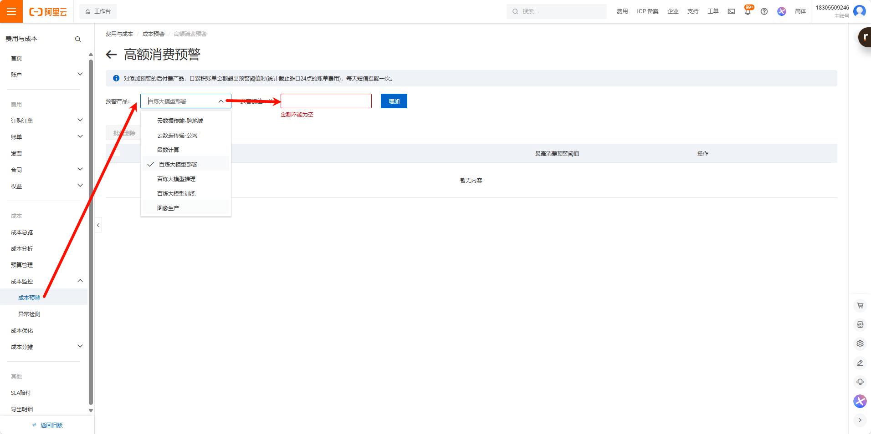
Task: Open the icon between cart and gear on right rail
Action: (860, 325)
